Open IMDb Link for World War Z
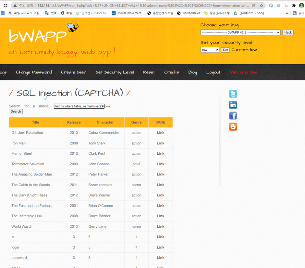This screenshot has height=268, width=305. coord(161,226)
